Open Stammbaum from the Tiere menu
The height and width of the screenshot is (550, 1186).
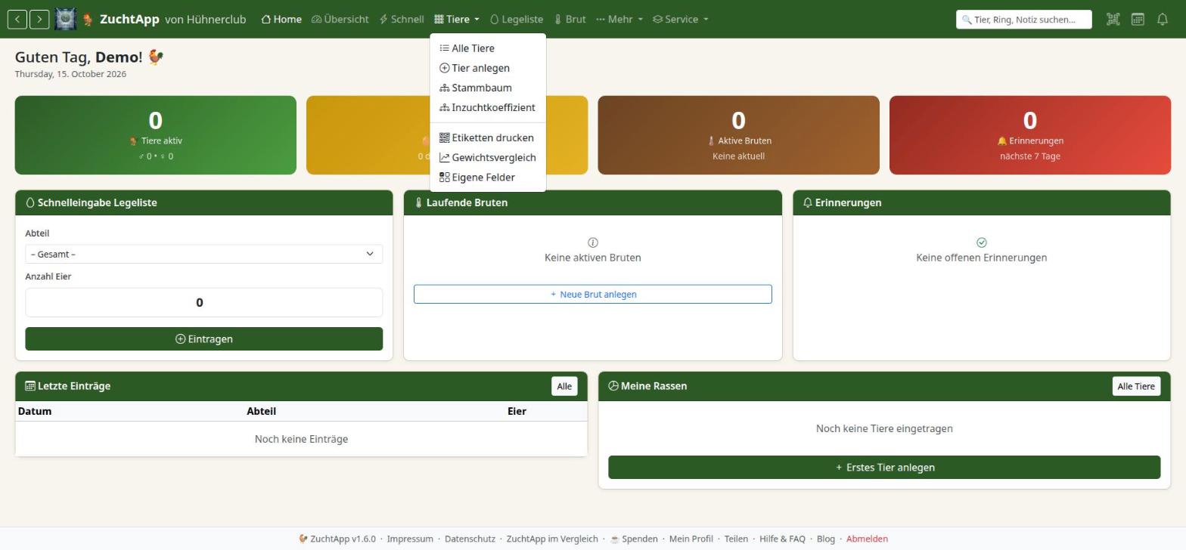(488, 88)
